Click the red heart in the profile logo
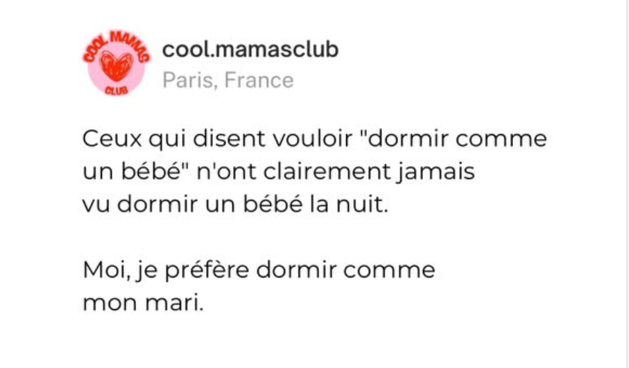Image resolution: width=629 pixels, height=368 pixels. coord(117,66)
